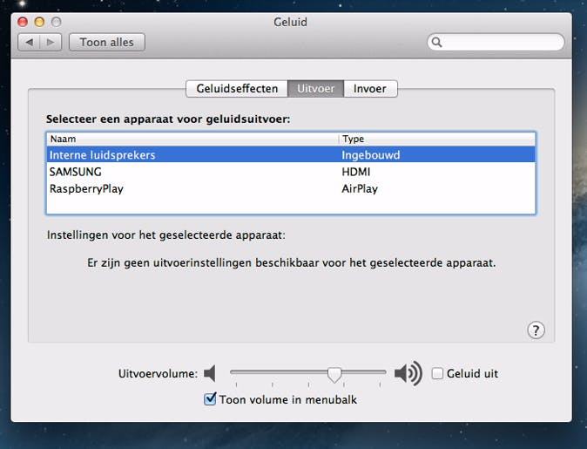Image resolution: width=587 pixels, height=449 pixels.
Task: Go back with the left arrow button
Action: tap(29, 42)
